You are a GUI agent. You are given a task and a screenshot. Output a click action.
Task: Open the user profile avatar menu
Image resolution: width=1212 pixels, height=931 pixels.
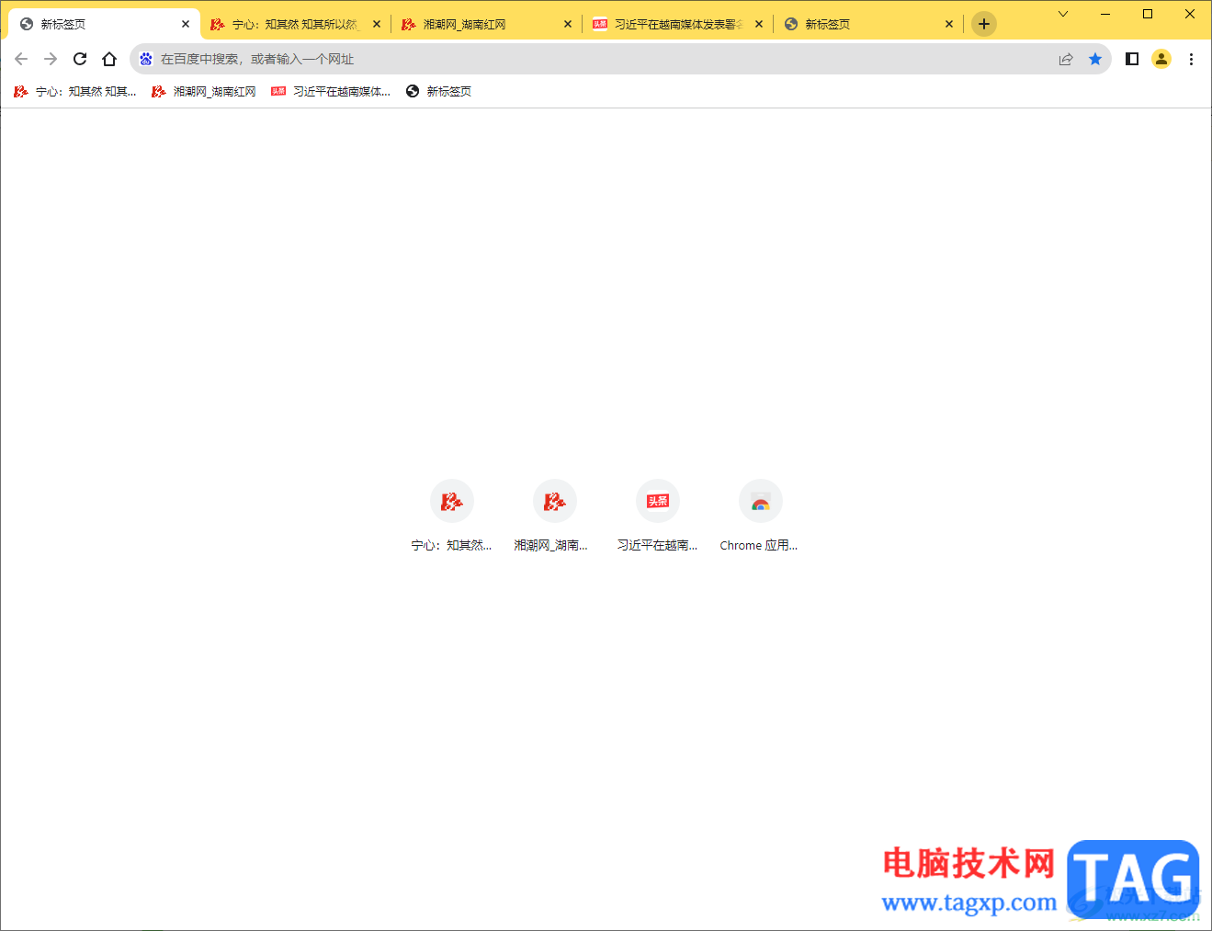point(1161,59)
